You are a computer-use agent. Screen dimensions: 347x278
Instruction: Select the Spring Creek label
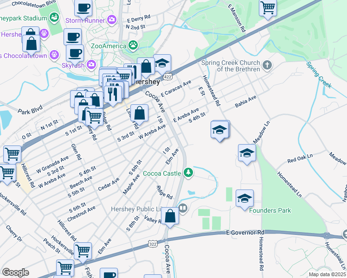pyautogui.click(x=319, y=75)
